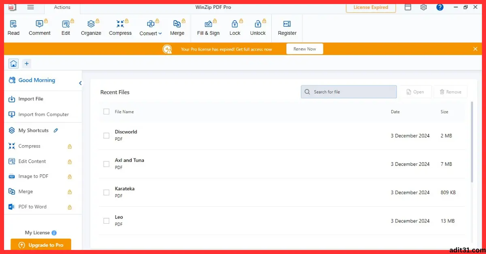Open the Organize pages tool
Screen dimensions: 486x254
point(91,28)
